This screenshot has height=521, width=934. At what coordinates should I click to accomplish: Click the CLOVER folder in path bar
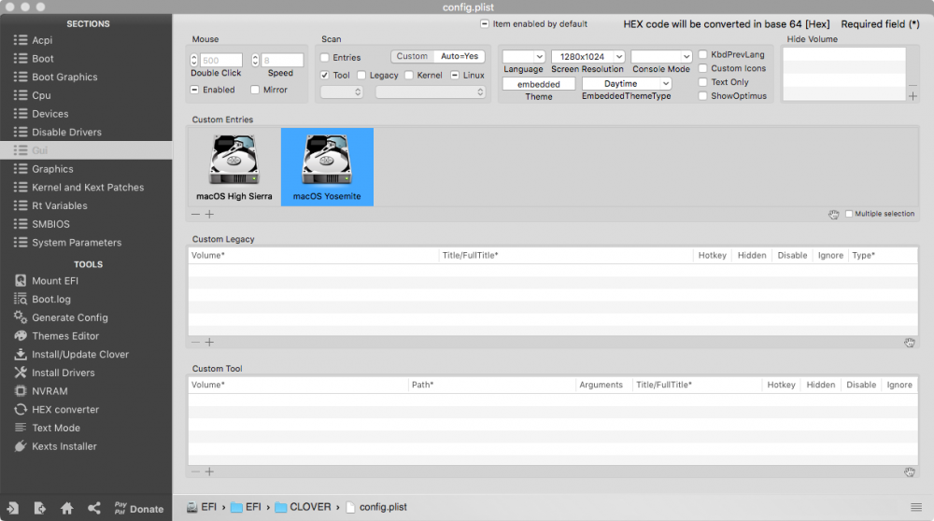click(x=303, y=507)
